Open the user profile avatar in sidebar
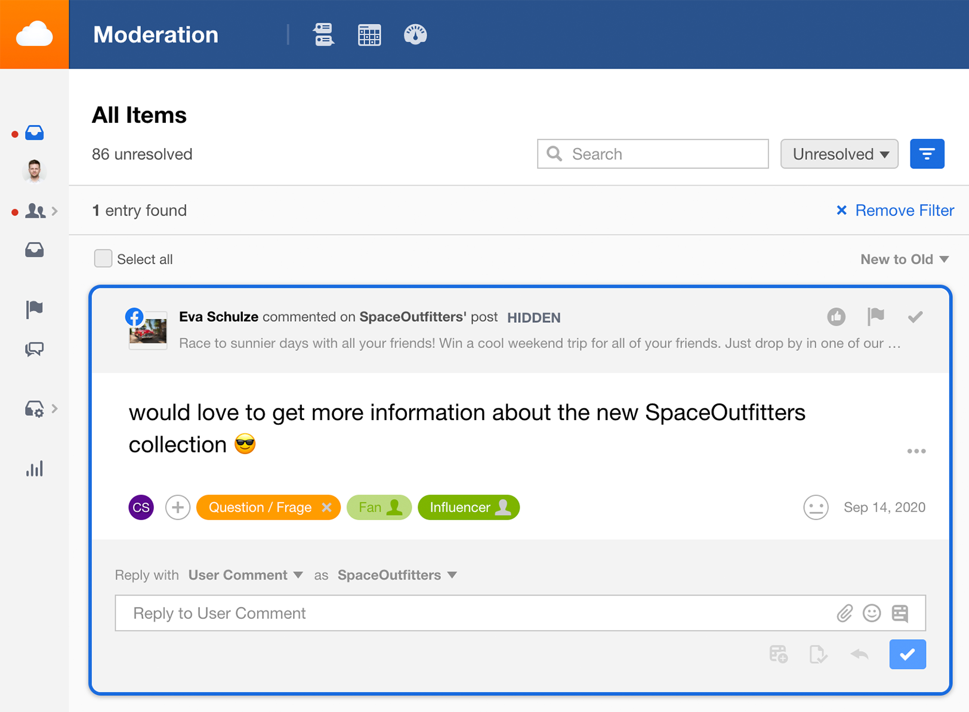The image size is (969, 712). pyautogui.click(x=35, y=171)
